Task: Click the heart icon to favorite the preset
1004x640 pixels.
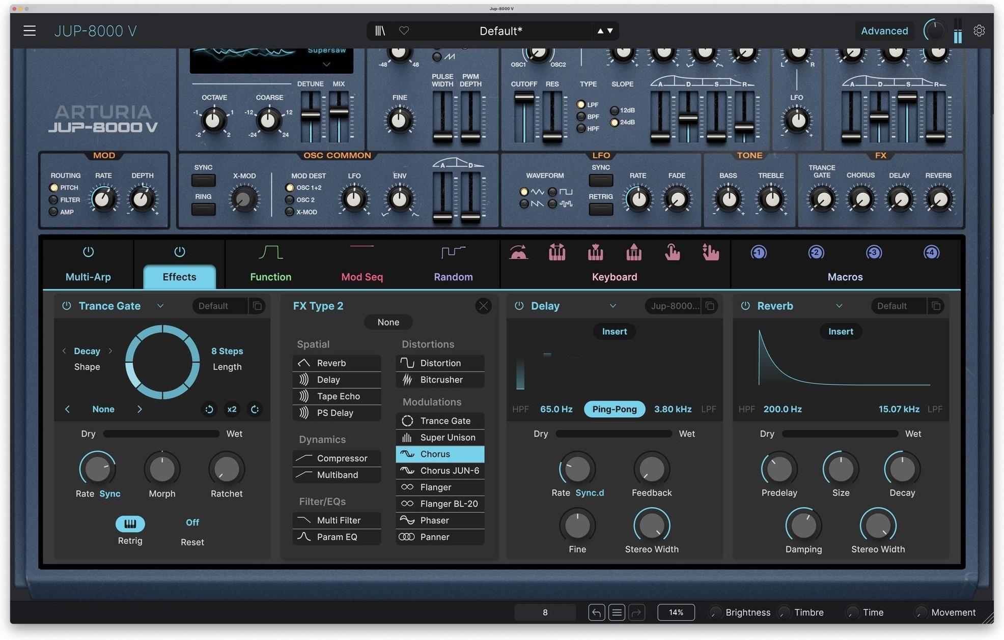Action: tap(404, 31)
